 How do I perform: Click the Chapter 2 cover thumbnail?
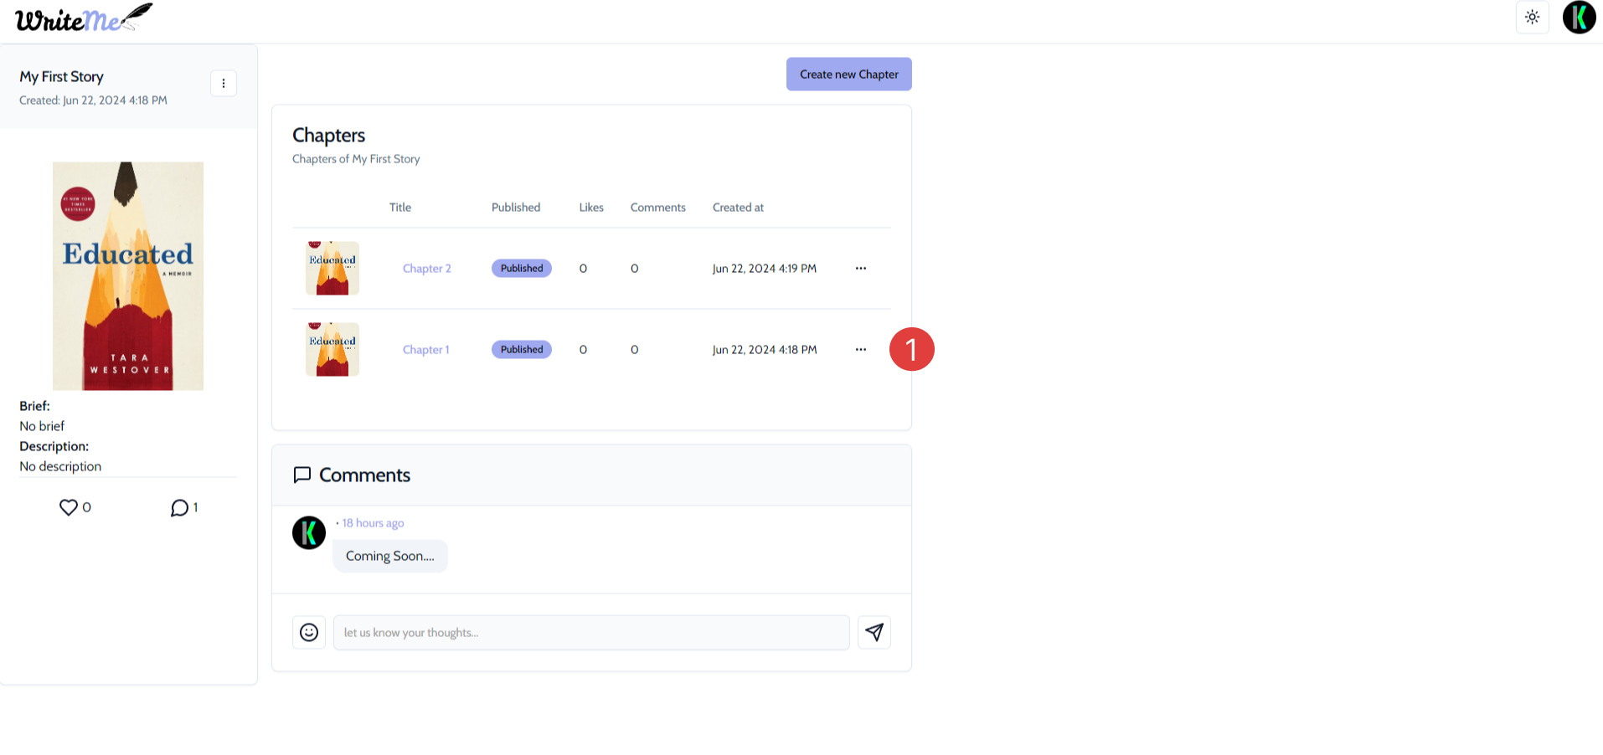[332, 269]
